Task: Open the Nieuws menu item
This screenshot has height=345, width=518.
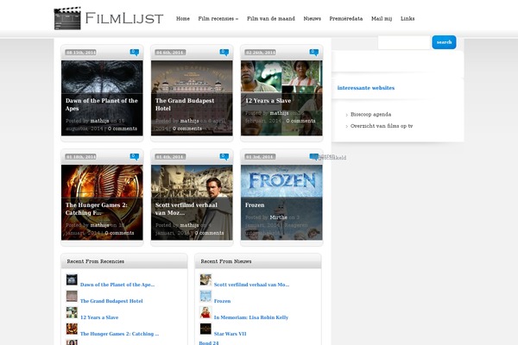Action: (x=313, y=19)
